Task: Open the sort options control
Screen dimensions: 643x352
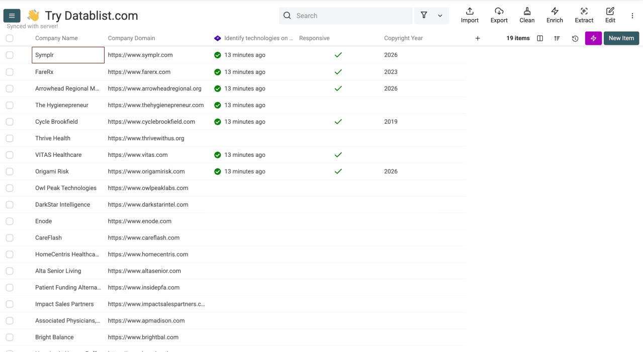Action: coord(557,38)
